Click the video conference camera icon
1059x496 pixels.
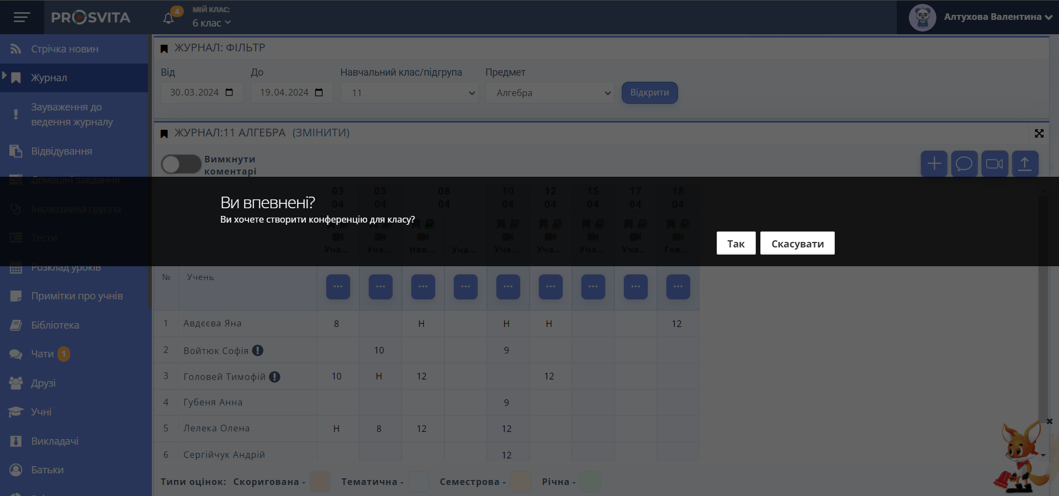point(994,164)
